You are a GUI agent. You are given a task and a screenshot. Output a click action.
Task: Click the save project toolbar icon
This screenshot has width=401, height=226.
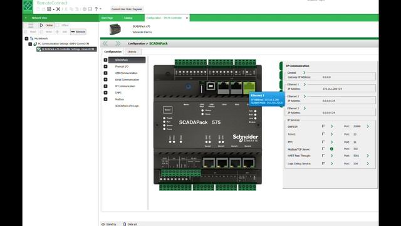tap(49, 9)
